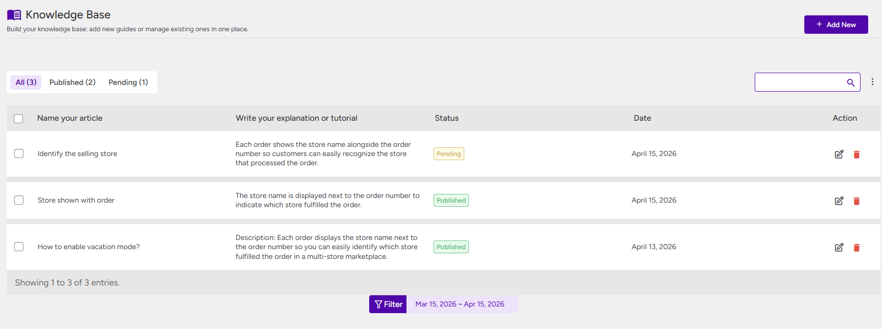Click the Knowledge Base book icon
This screenshot has height=329, width=882.
(14, 15)
